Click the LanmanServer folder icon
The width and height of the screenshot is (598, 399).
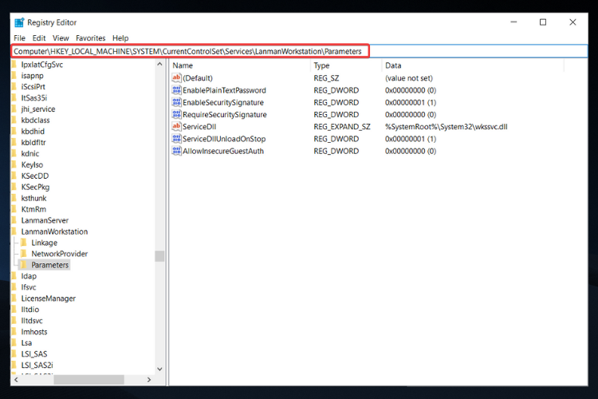point(14,220)
